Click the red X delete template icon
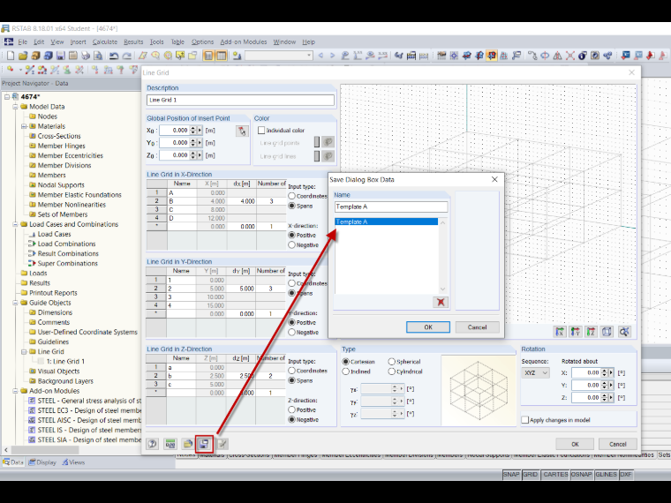Screen dimensions: 671x503 tap(441, 302)
